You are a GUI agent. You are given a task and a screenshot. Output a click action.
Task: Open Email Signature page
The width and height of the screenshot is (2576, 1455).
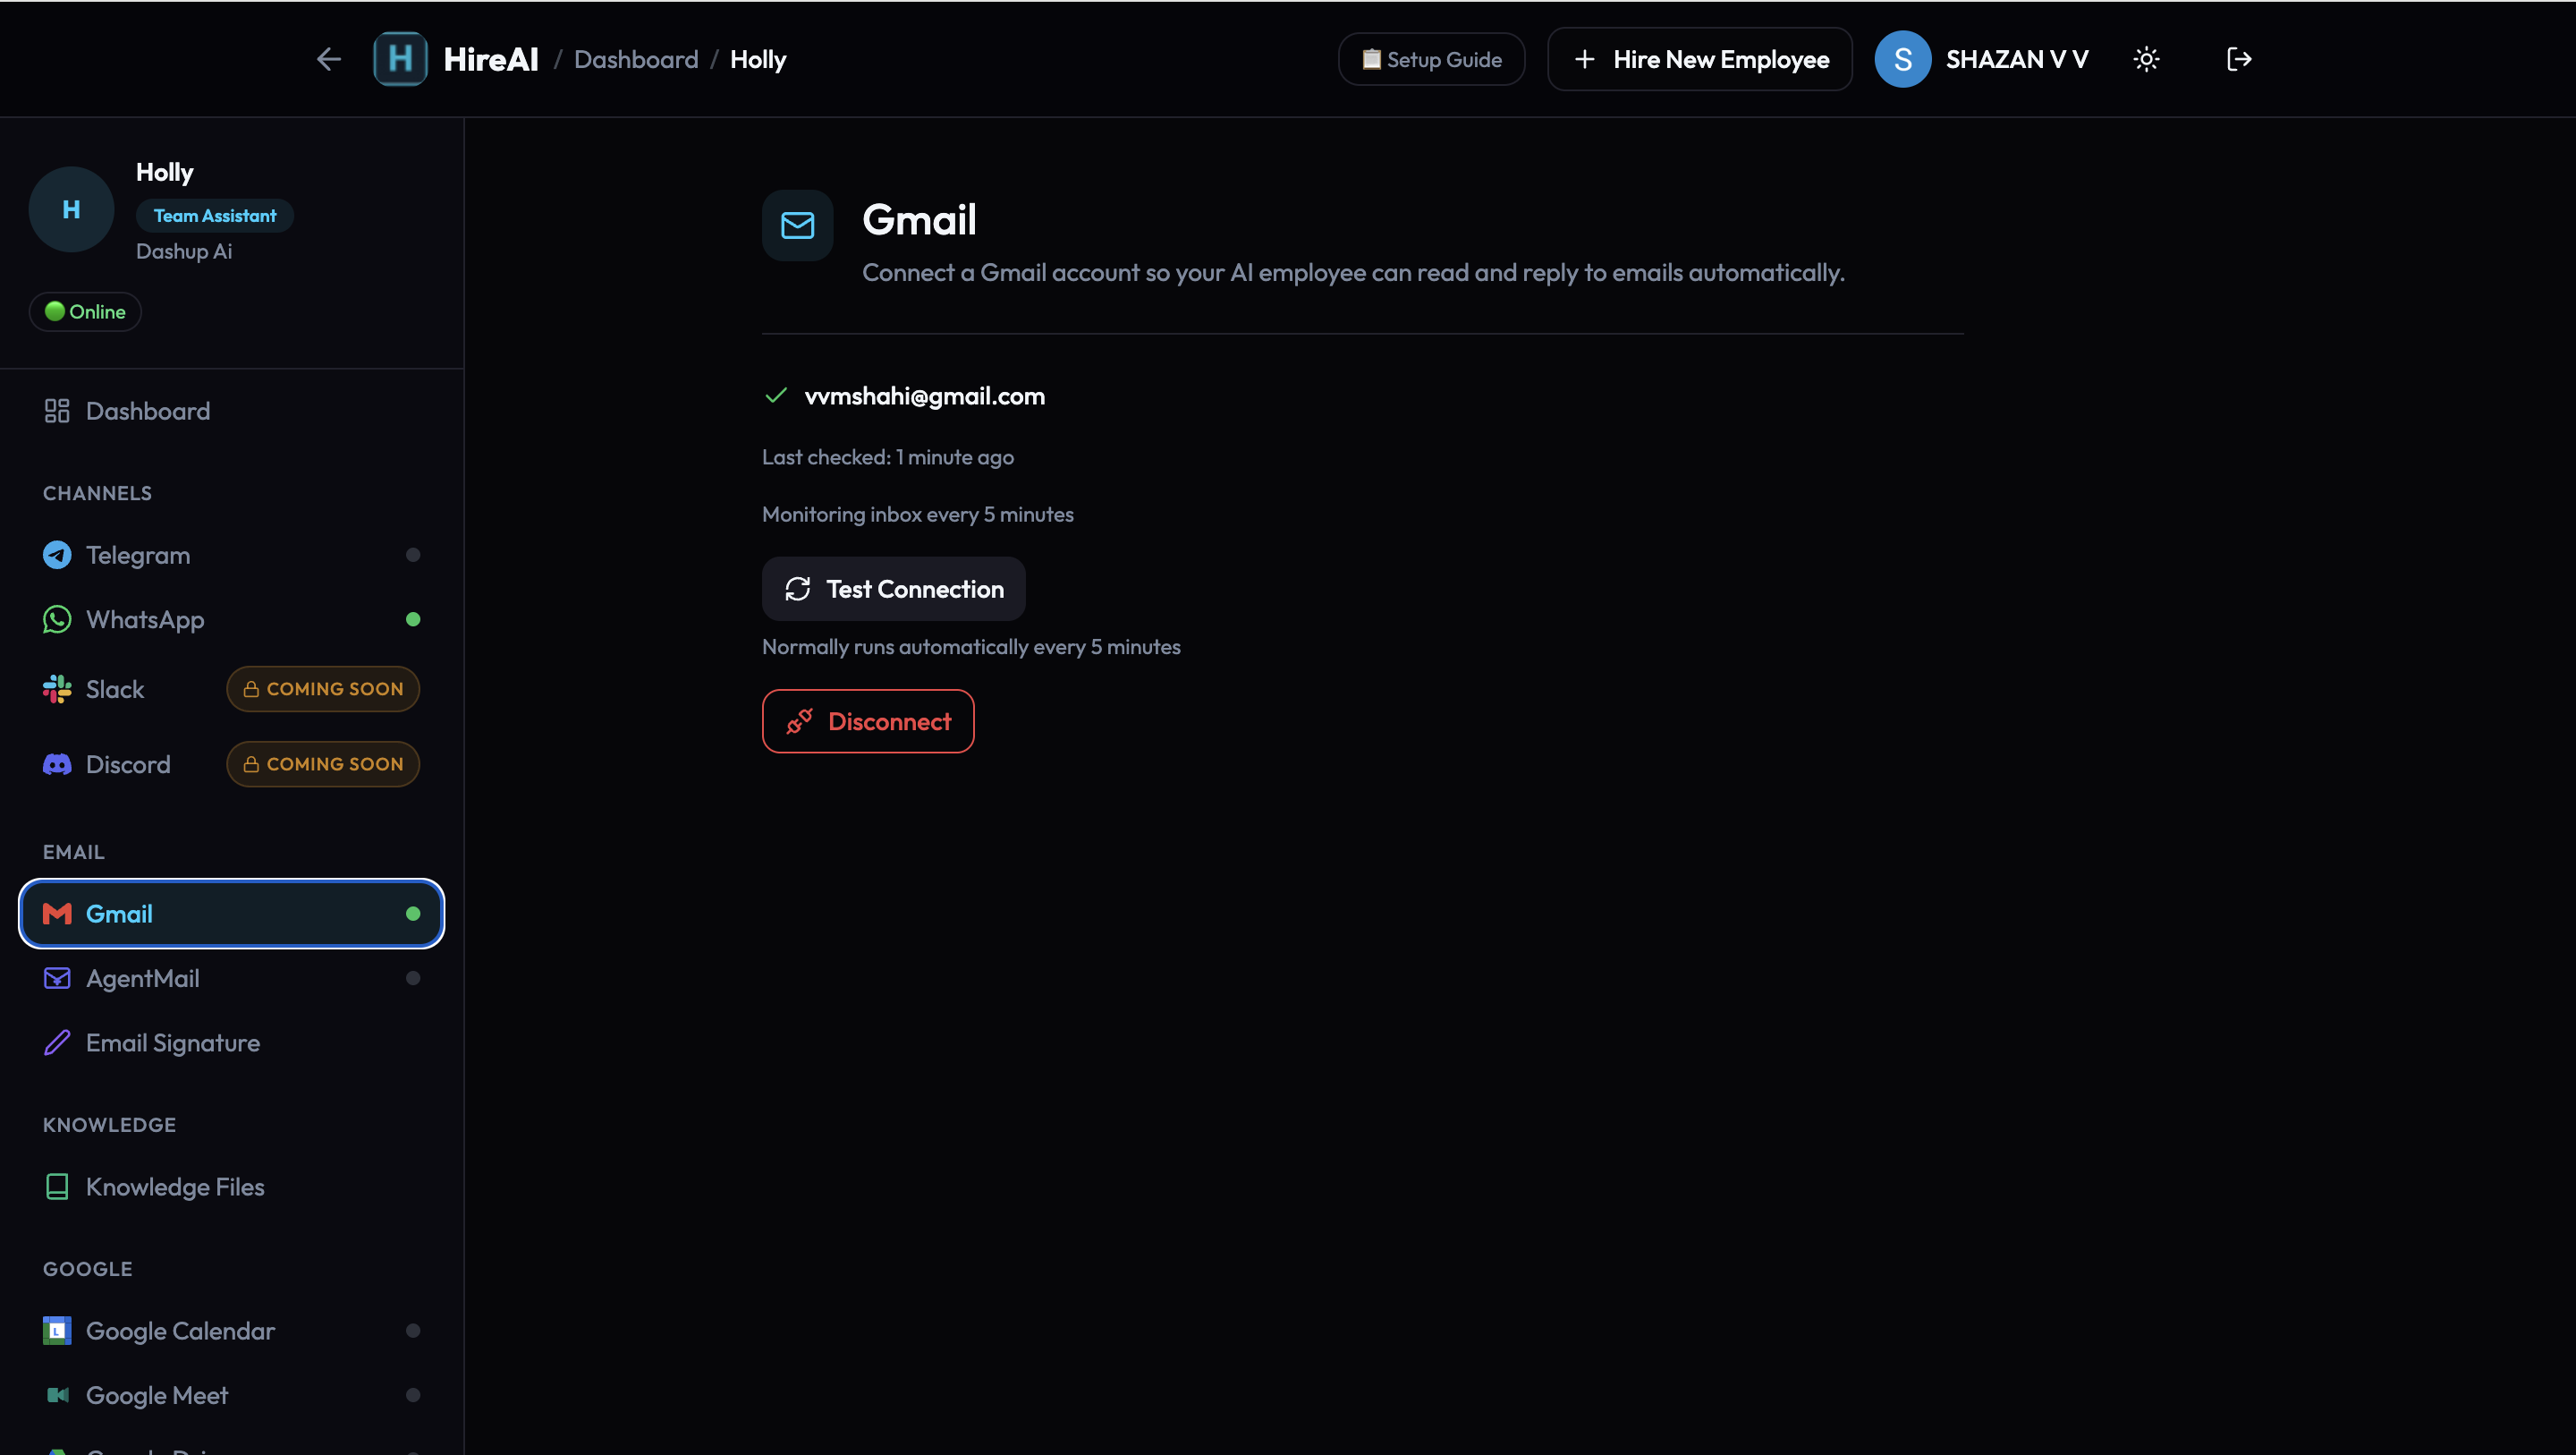[173, 1042]
